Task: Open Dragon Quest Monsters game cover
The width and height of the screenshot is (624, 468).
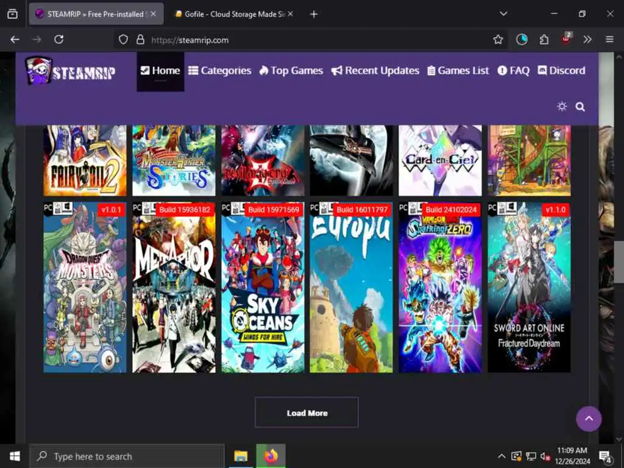Action: [x=85, y=288]
